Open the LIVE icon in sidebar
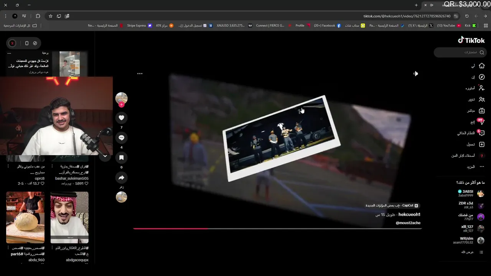The image size is (491, 276). (482, 110)
